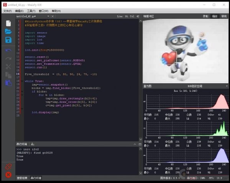Toggle the 录制 record button
230x183 pixels.
[x=205, y=16]
